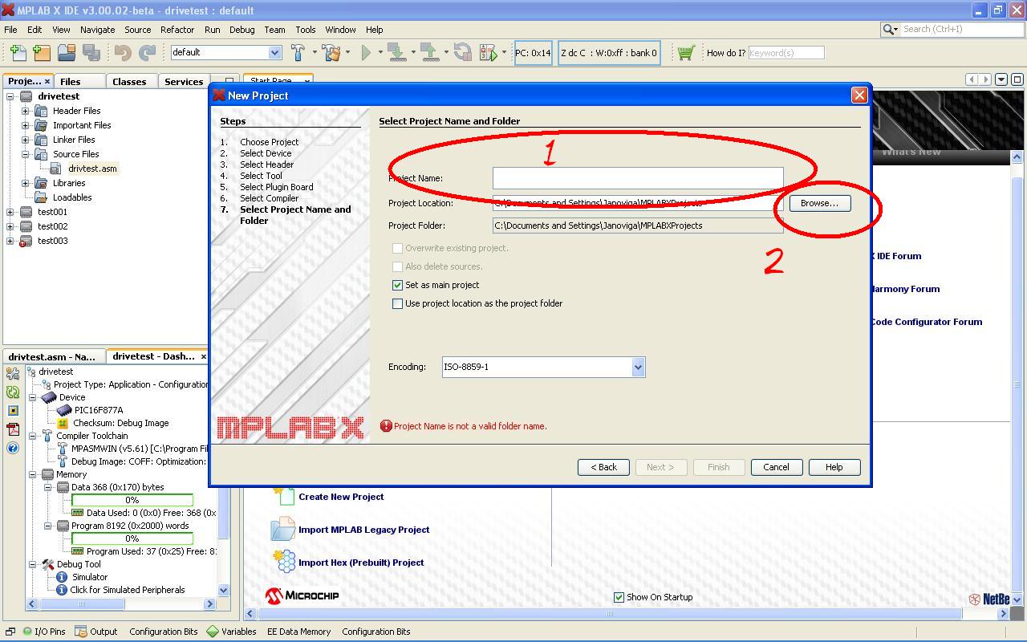The height and width of the screenshot is (642, 1027).
Task: Click the Variables diamond icon
Action: (213, 632)
